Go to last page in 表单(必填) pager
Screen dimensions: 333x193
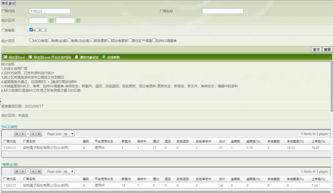[39, 171]
